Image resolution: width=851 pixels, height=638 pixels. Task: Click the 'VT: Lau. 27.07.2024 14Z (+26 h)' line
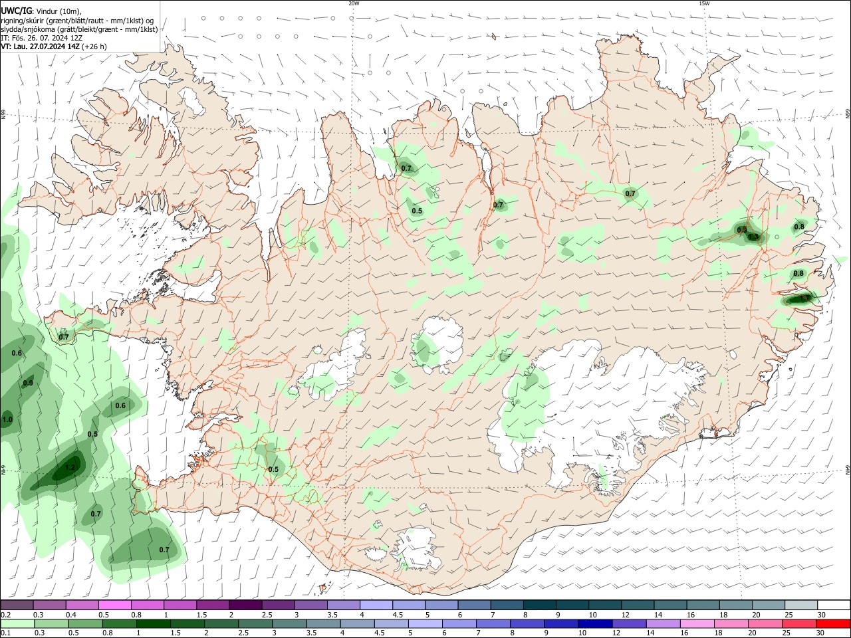click(54, 47)
